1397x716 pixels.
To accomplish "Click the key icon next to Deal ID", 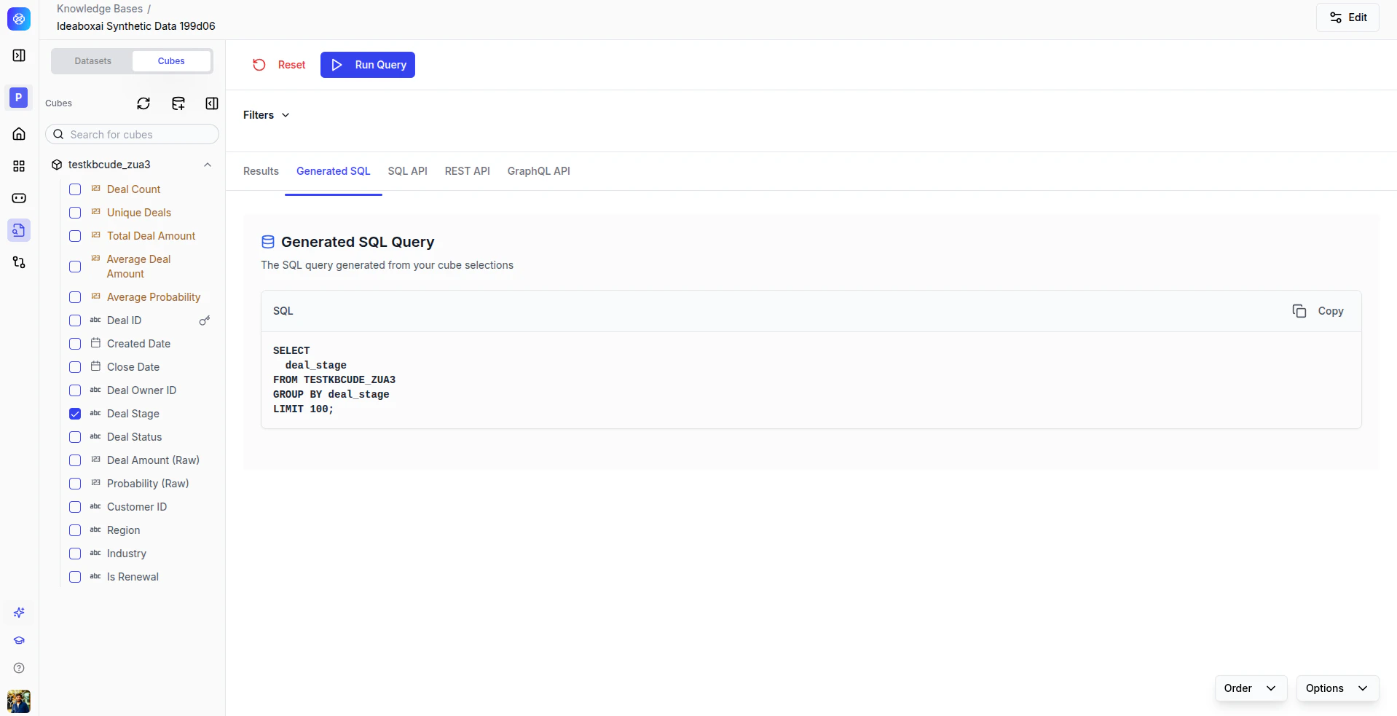I will click(x=205, y=320).
